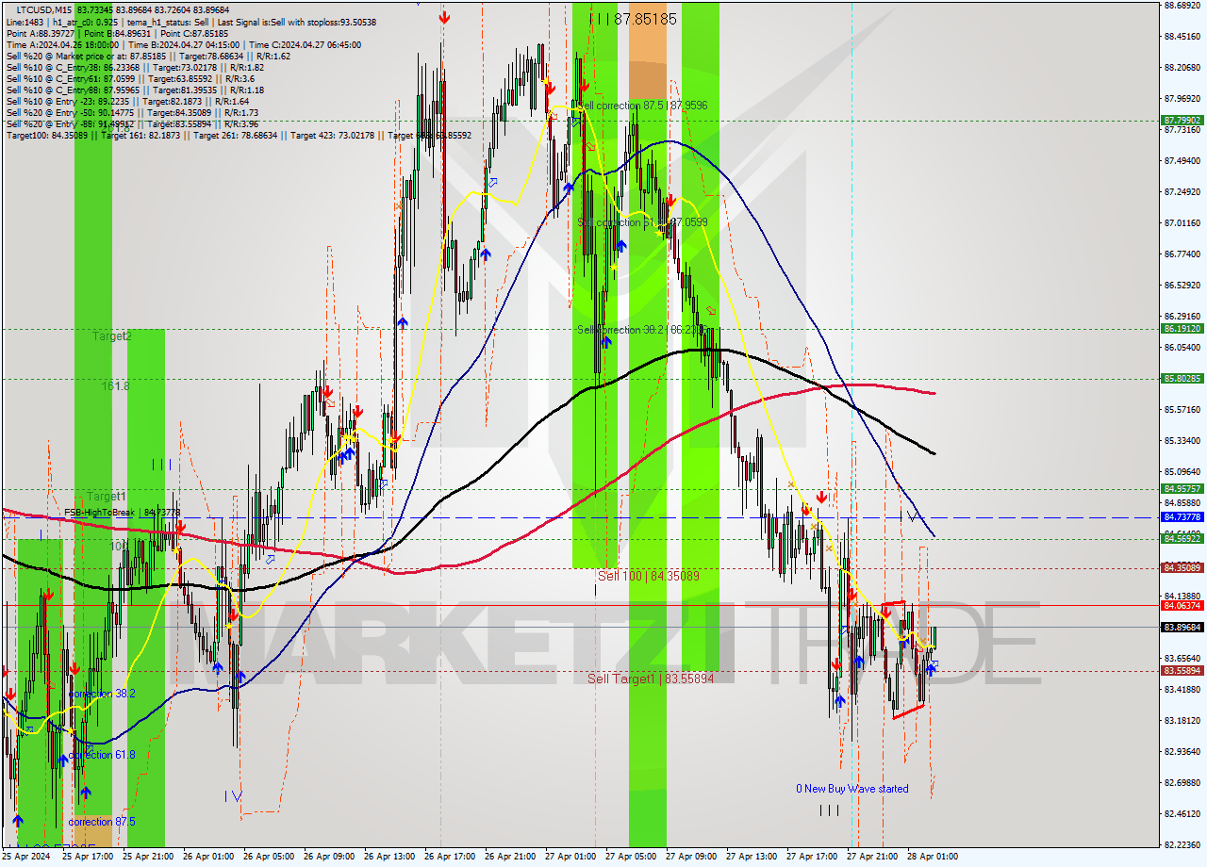Click the black 83.89684 current price tag

coord(1182,627)
